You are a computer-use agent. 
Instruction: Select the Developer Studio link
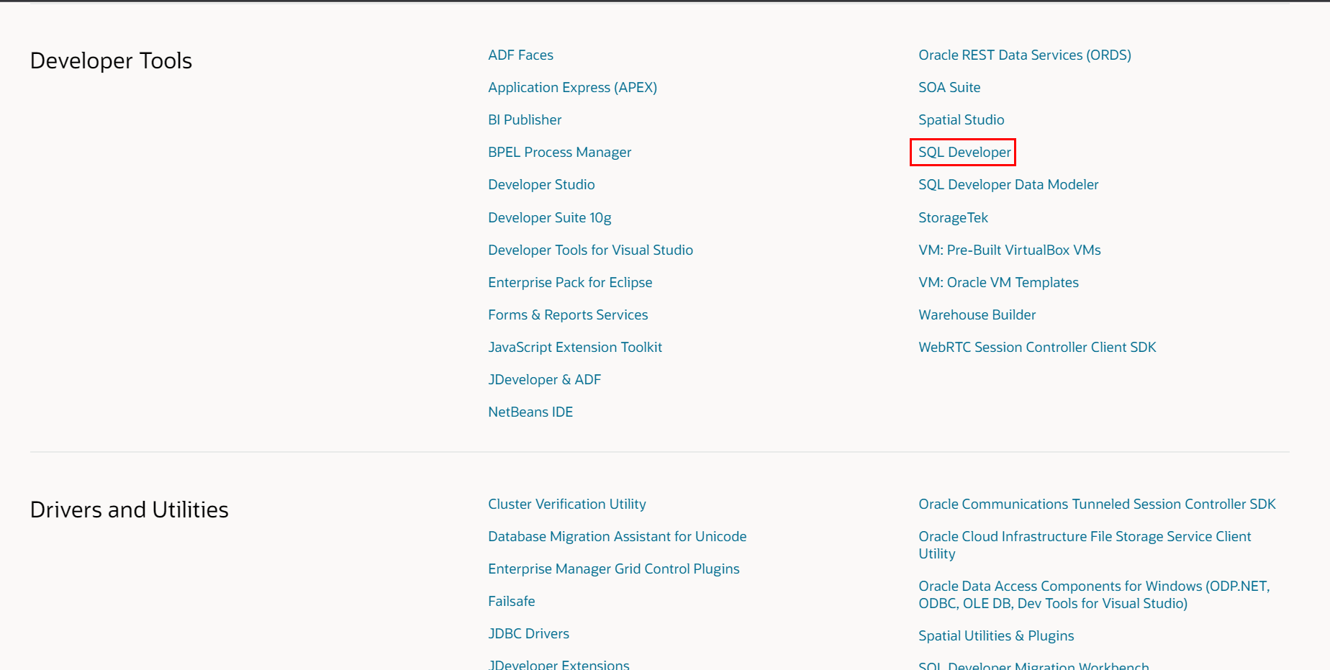[541, 185]
